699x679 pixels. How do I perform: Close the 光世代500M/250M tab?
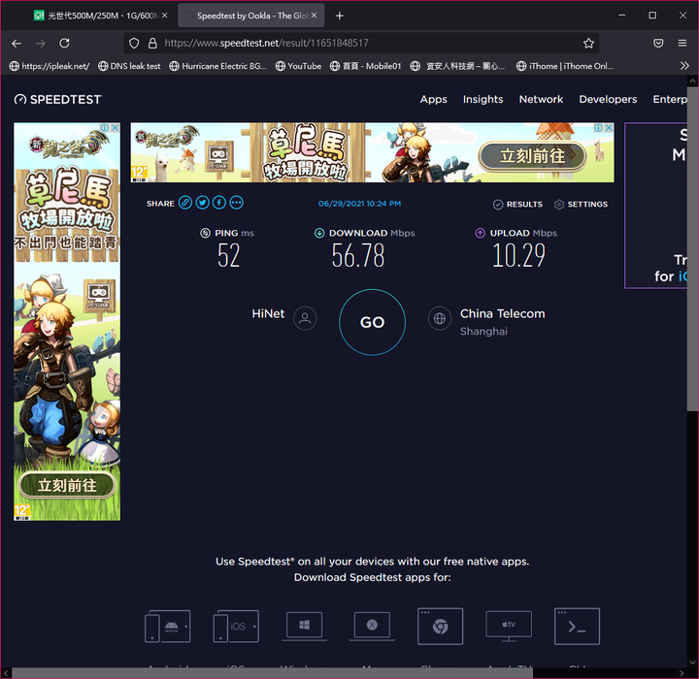164,16
